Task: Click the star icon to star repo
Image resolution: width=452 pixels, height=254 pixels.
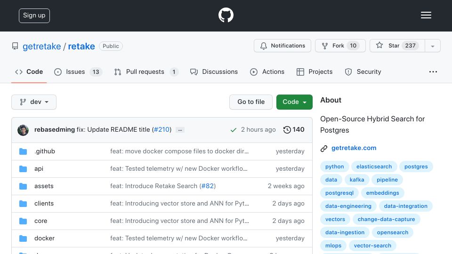Action: click(x=379, y=45)
